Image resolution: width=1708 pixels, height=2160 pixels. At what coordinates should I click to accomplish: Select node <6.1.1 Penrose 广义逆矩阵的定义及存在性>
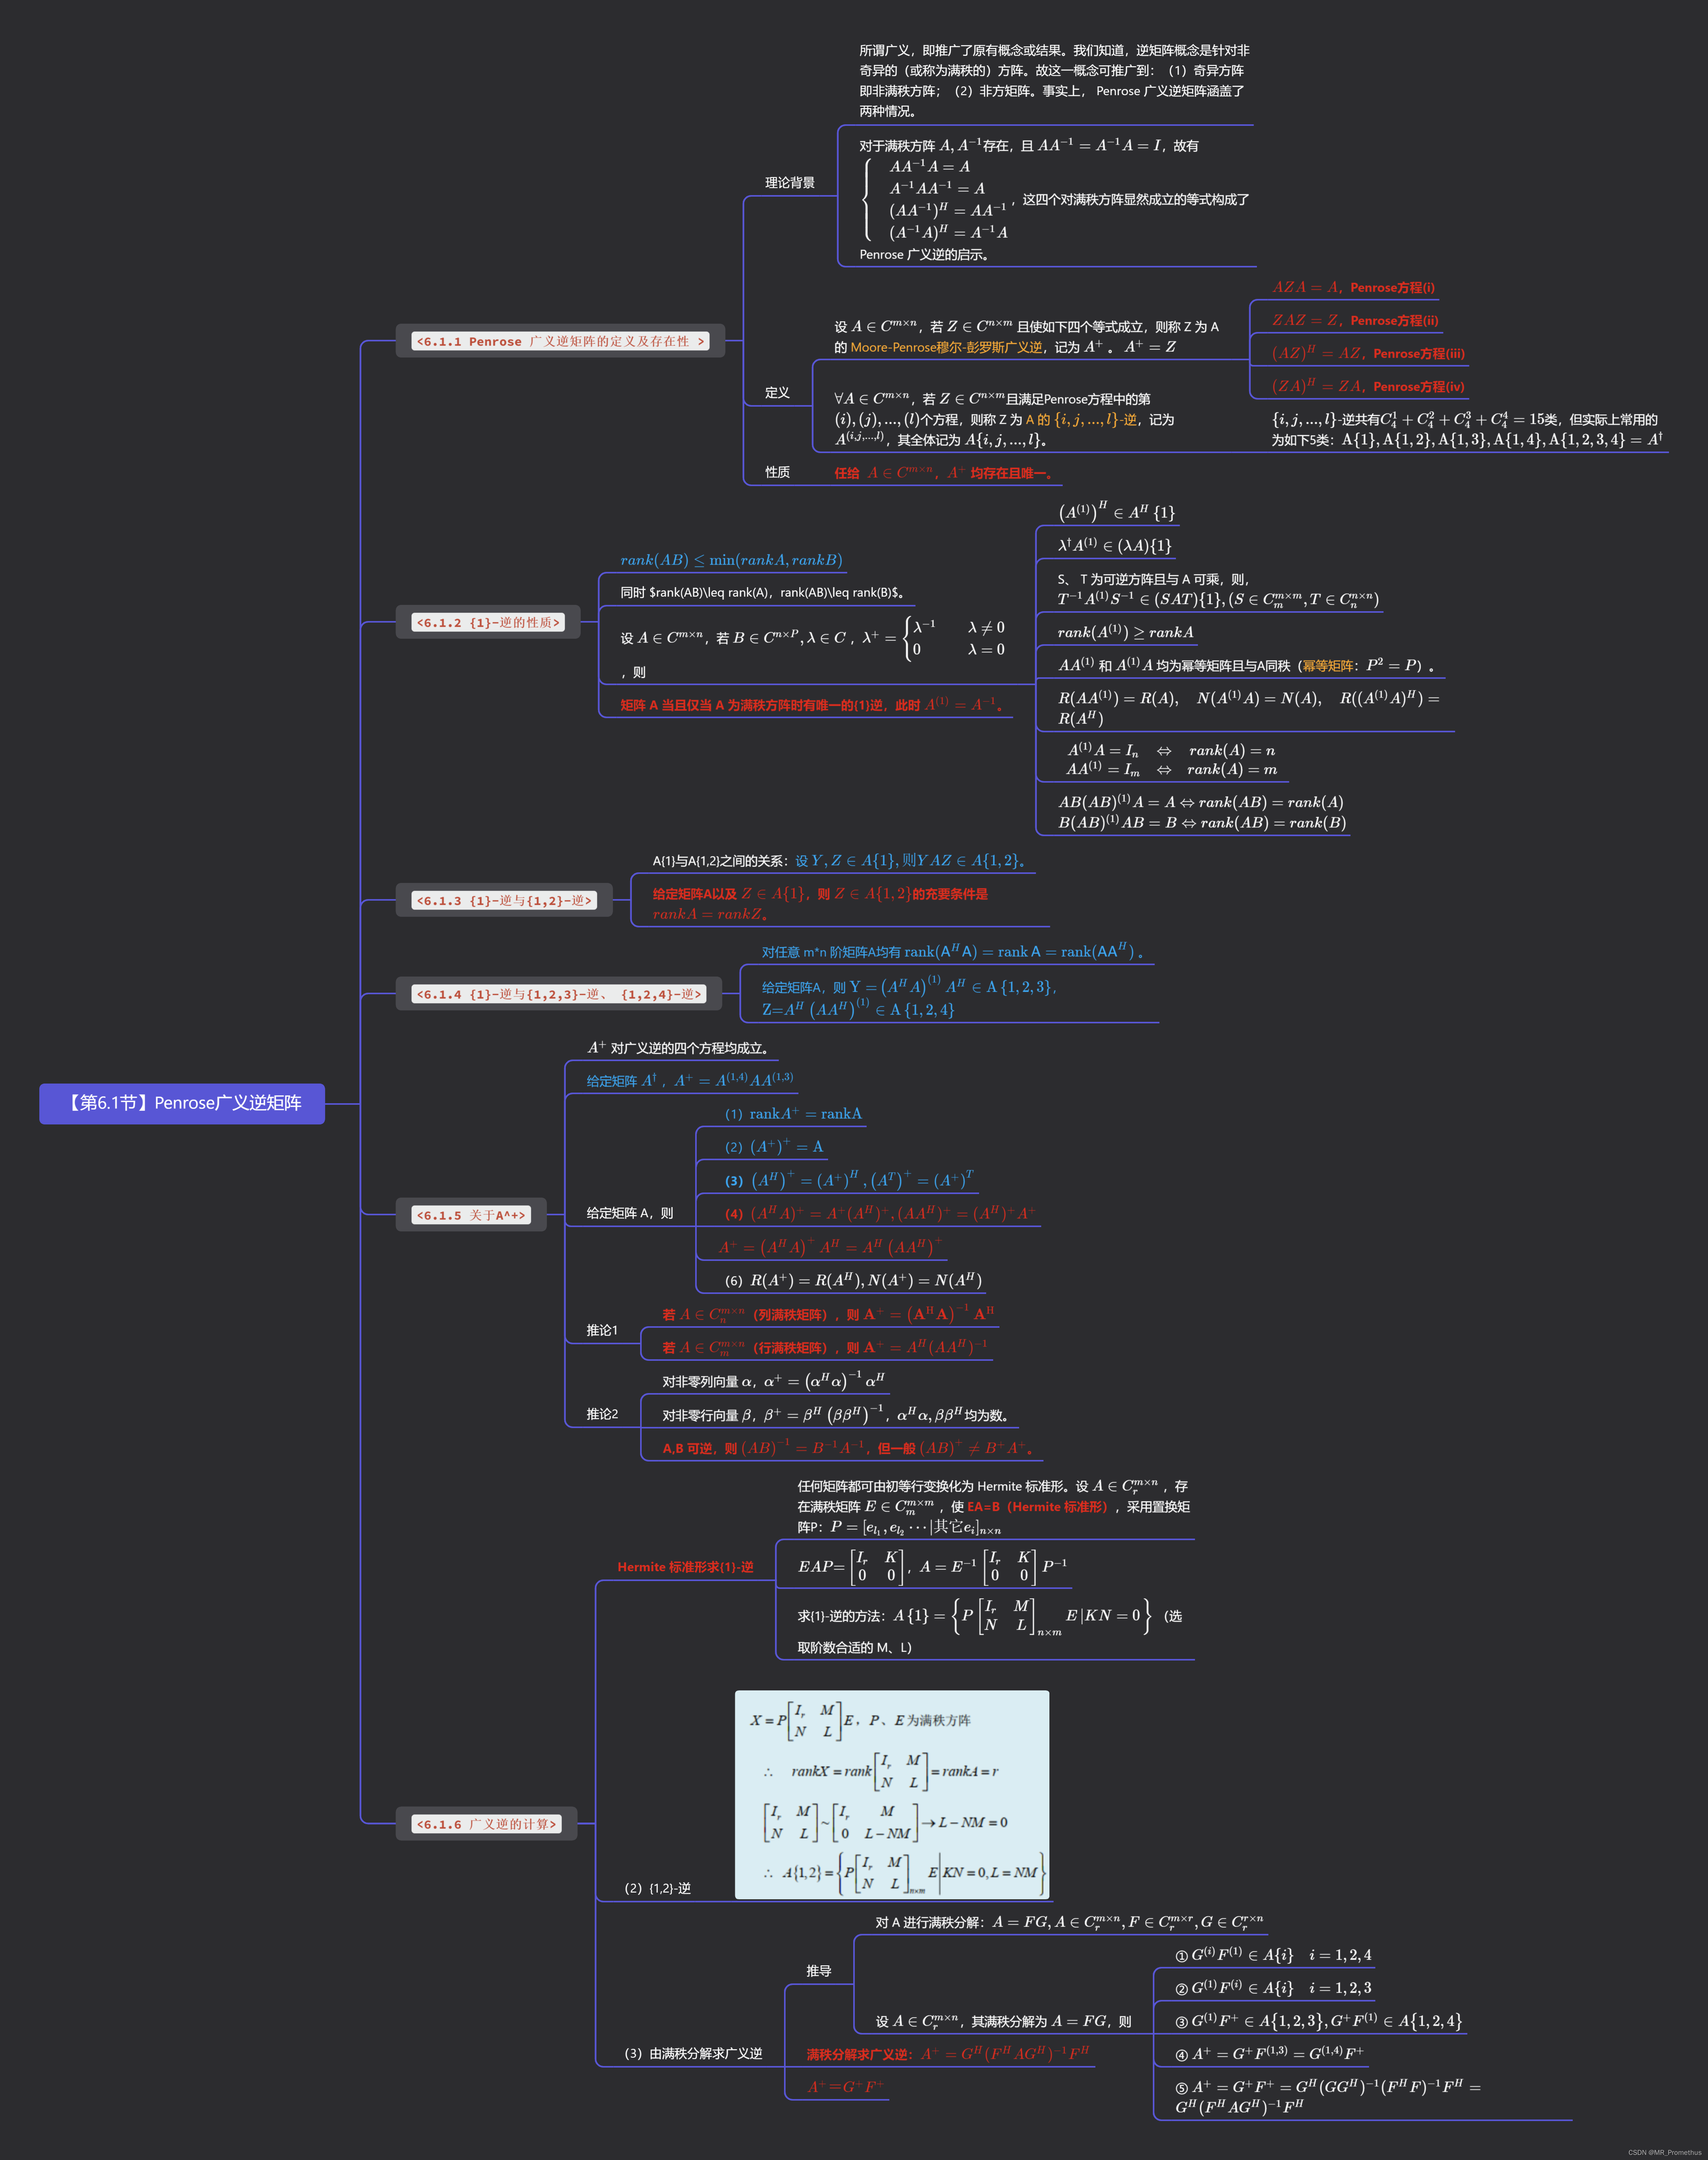pyautogui.click(x=560, y=341)
